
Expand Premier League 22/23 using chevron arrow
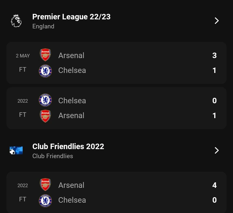point(216,21)
